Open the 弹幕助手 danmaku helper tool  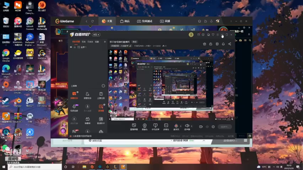coord(74,96)
